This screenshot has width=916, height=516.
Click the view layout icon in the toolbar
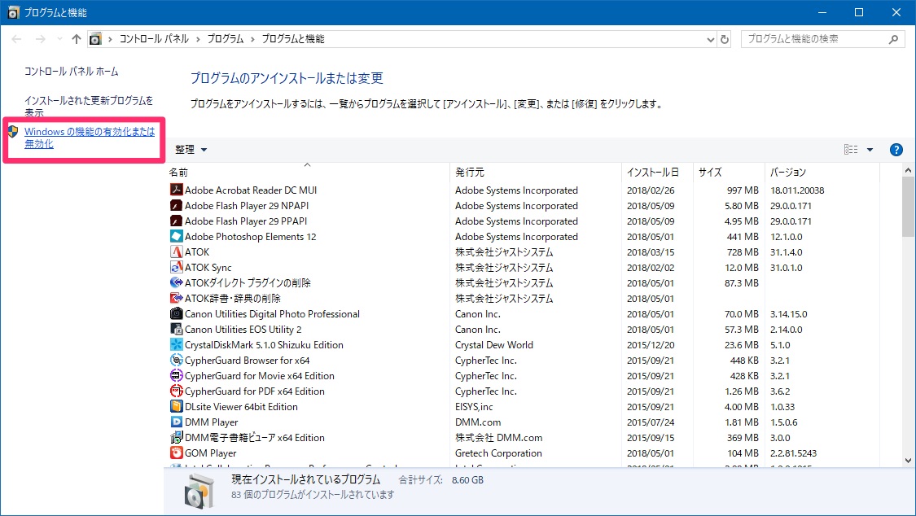(851, 150)
